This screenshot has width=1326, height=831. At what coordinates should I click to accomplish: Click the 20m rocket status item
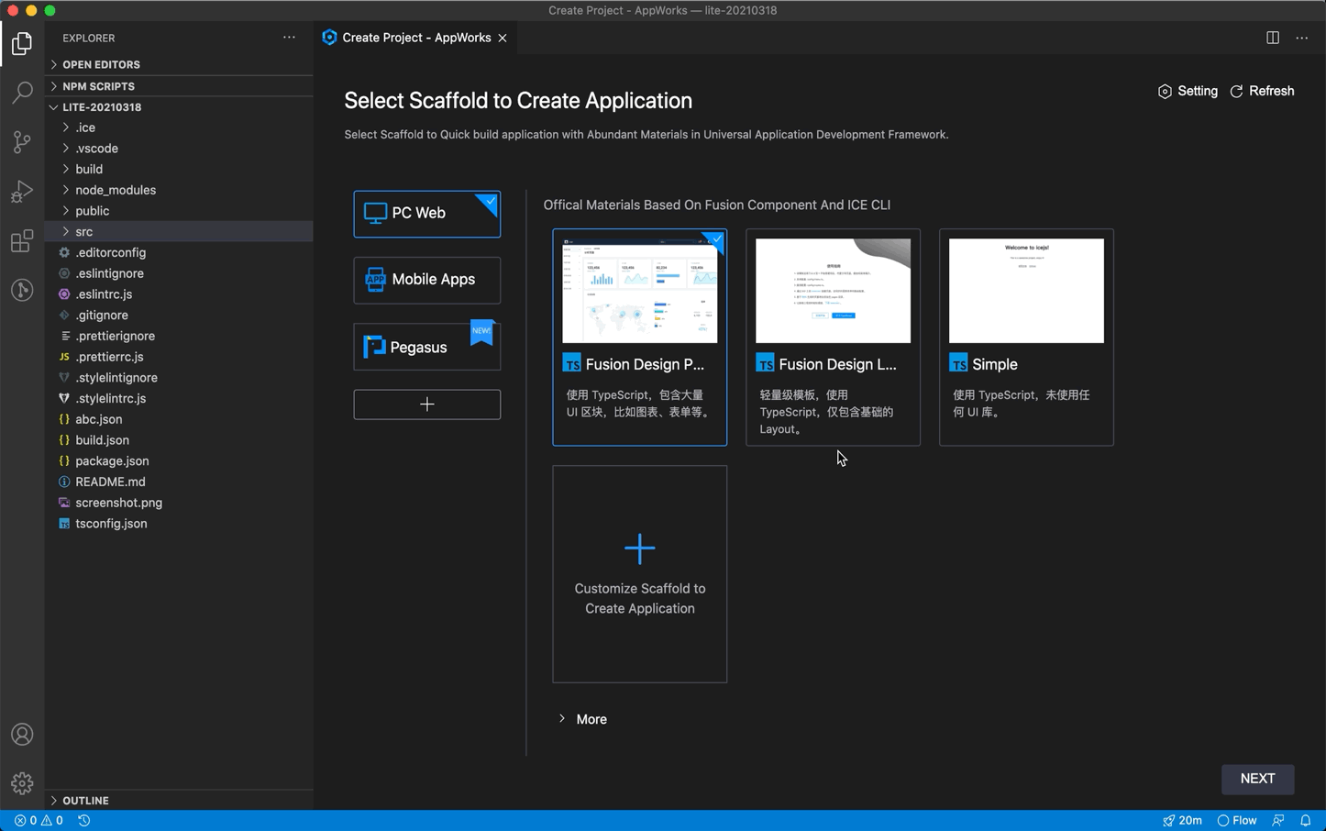[x=1182, y=821]
